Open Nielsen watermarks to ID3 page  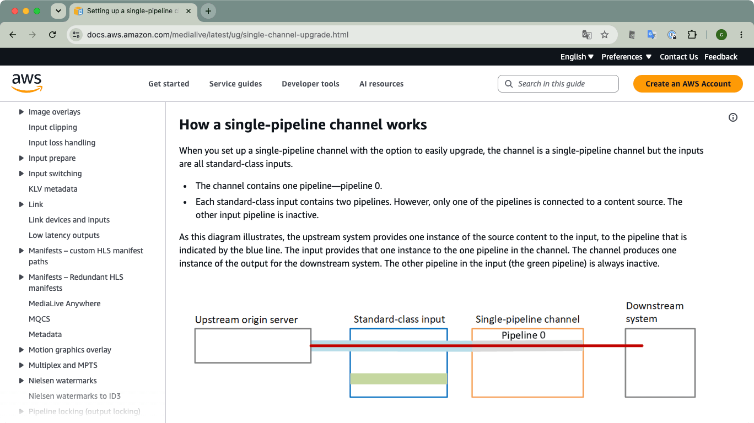pyautogui.click(x=74, y=396)
